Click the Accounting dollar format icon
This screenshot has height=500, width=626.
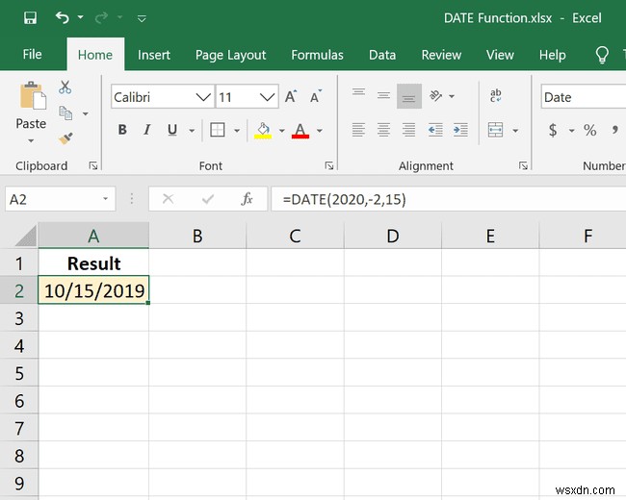pos(553,130)
